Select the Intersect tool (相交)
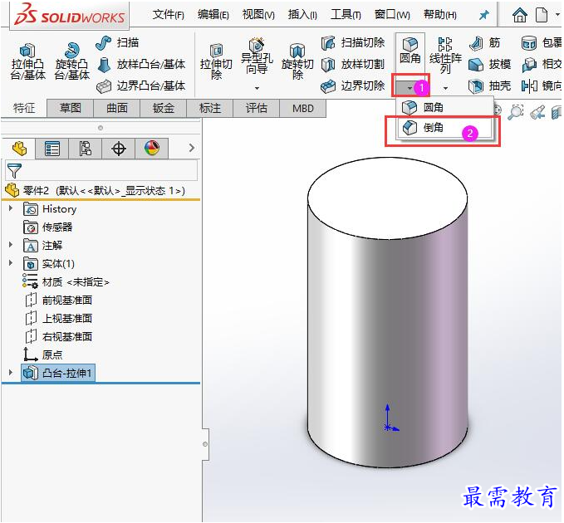This screenshot has width=564, height=523. [542, 65]
